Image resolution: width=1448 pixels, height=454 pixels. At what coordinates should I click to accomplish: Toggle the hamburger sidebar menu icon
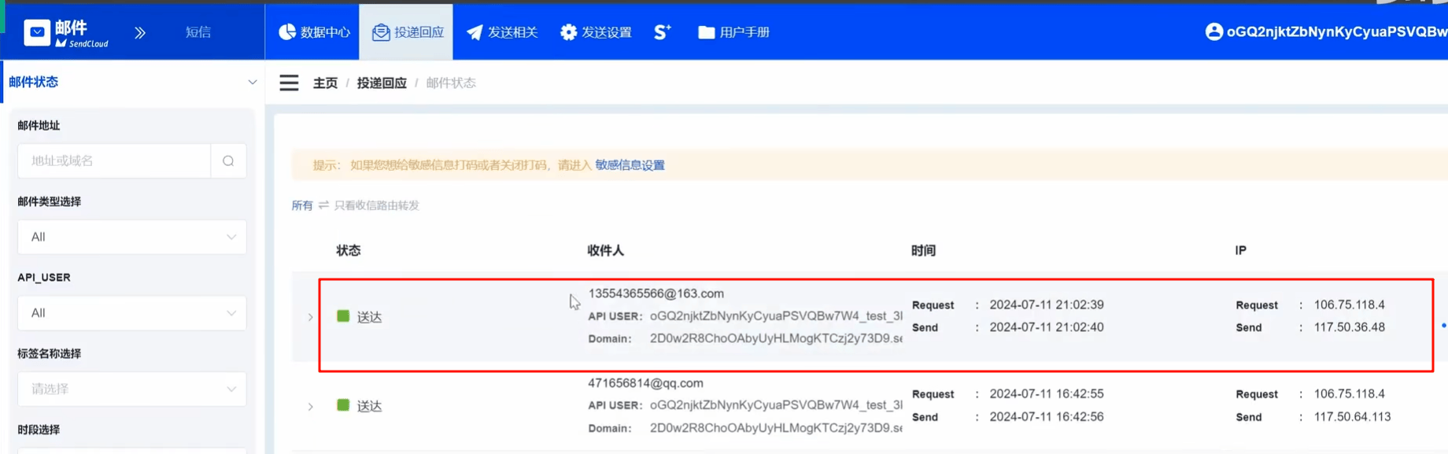[289, 83]
